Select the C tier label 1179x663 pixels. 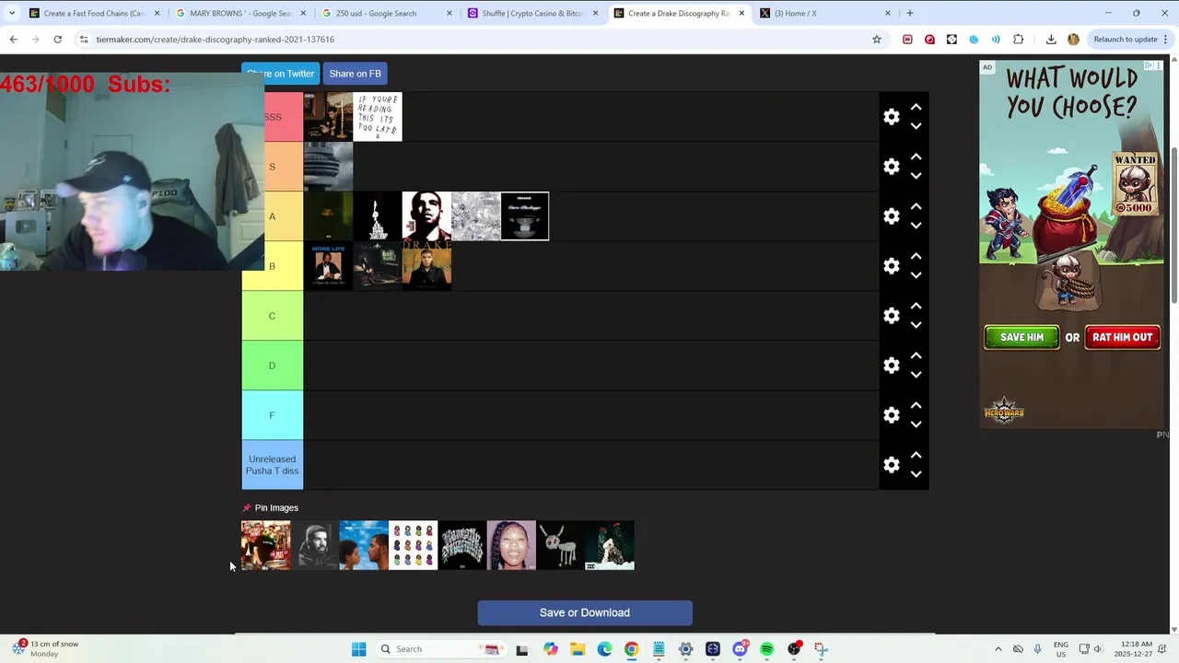272,316
